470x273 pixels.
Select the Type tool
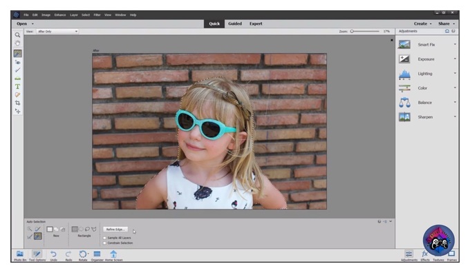(x=18, y=87)
